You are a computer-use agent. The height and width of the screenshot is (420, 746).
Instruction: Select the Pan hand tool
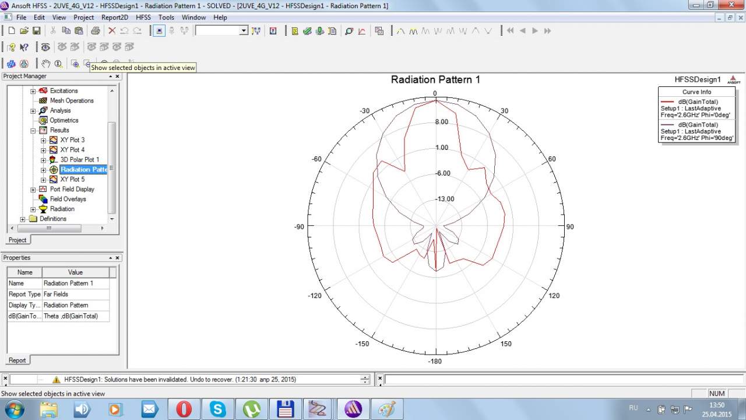pos(45,64)
